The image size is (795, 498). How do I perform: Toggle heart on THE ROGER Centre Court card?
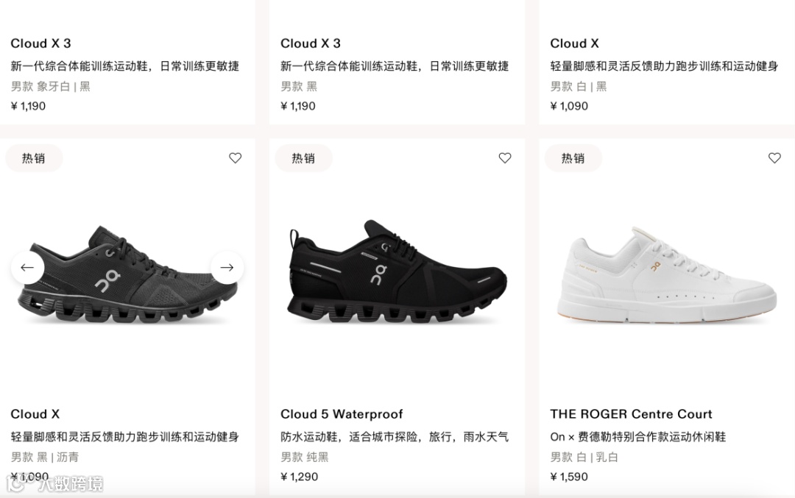click(x=774, y=158)
